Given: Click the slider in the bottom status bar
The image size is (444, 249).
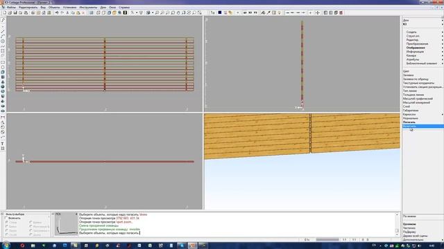Looking at the screenshot, I should tap(327, 239).
